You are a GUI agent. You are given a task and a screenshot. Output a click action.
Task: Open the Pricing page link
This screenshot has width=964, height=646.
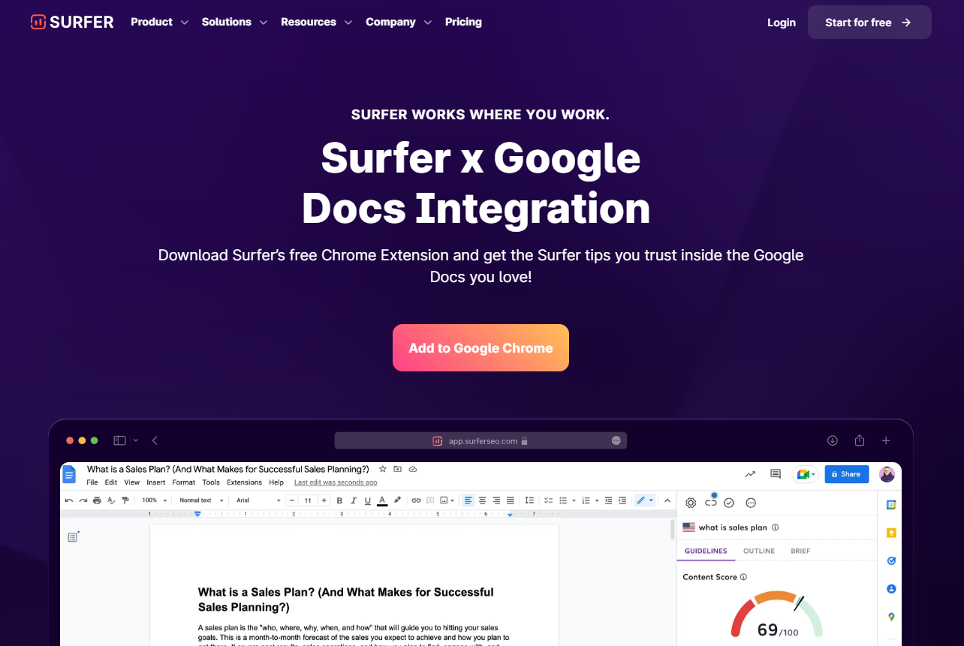tap(463, 22)
